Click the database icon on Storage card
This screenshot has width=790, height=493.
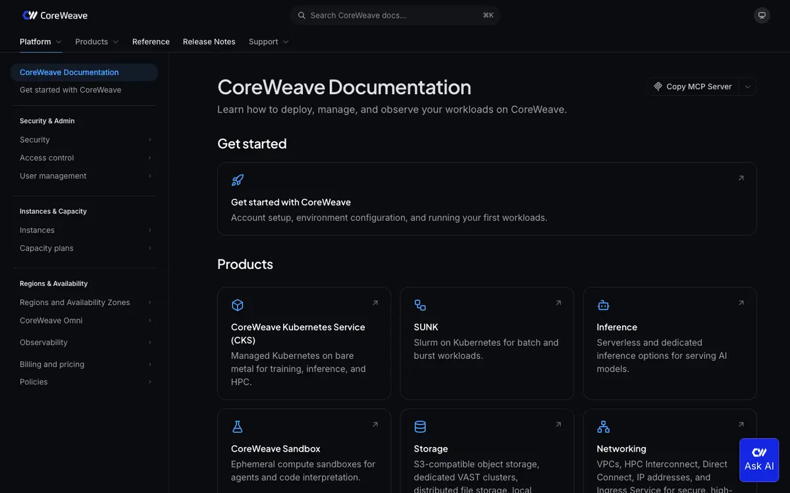(x=420, y=427)
